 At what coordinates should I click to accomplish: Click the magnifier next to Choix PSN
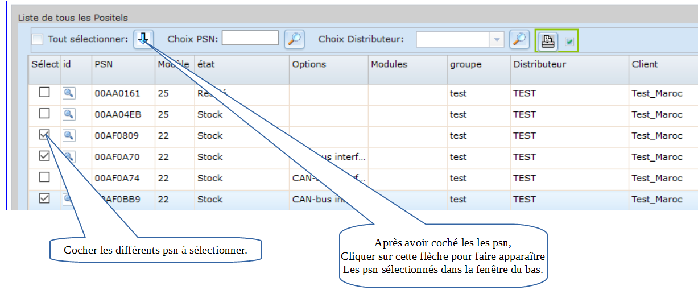tap(294, 39)
